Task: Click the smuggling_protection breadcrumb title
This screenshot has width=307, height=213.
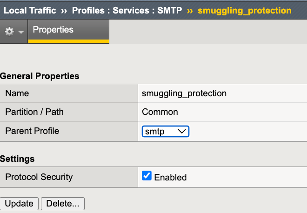Action: [x=245, y=10]
